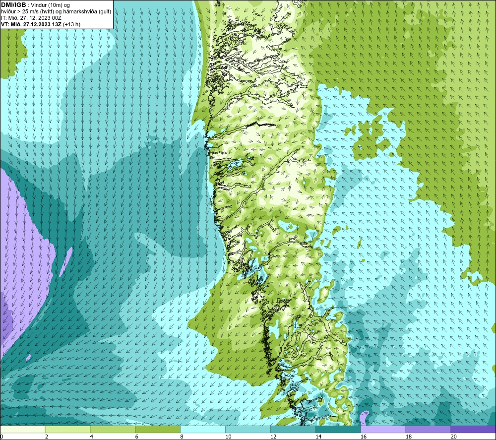
Task: Click the scale label "16"
Action: 364,437
